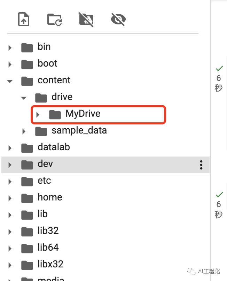
Task: Click the MyDrive folder icon
Action: pos(55,114)
